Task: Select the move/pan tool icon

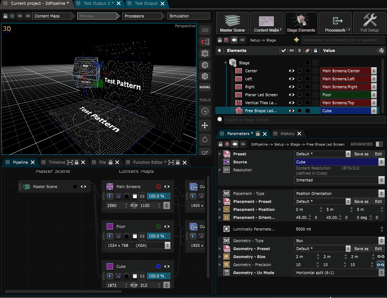Action: [205, 125]
